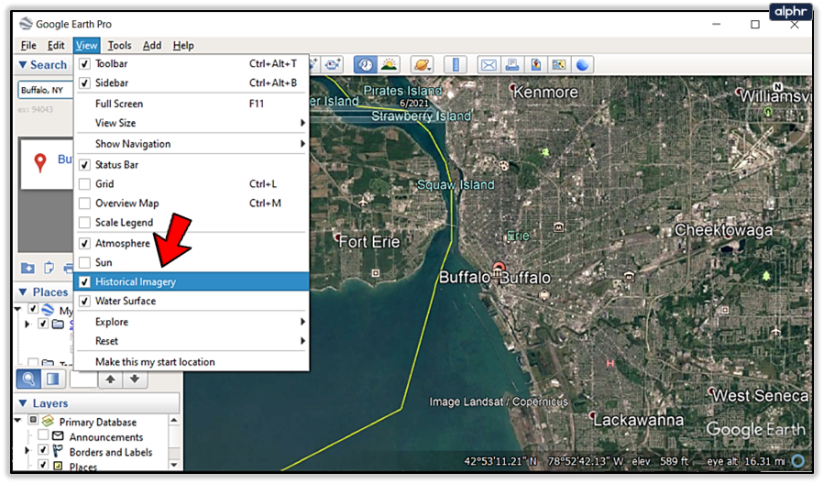
Task: Click the Kenmore map label
Action: (545, 92)
